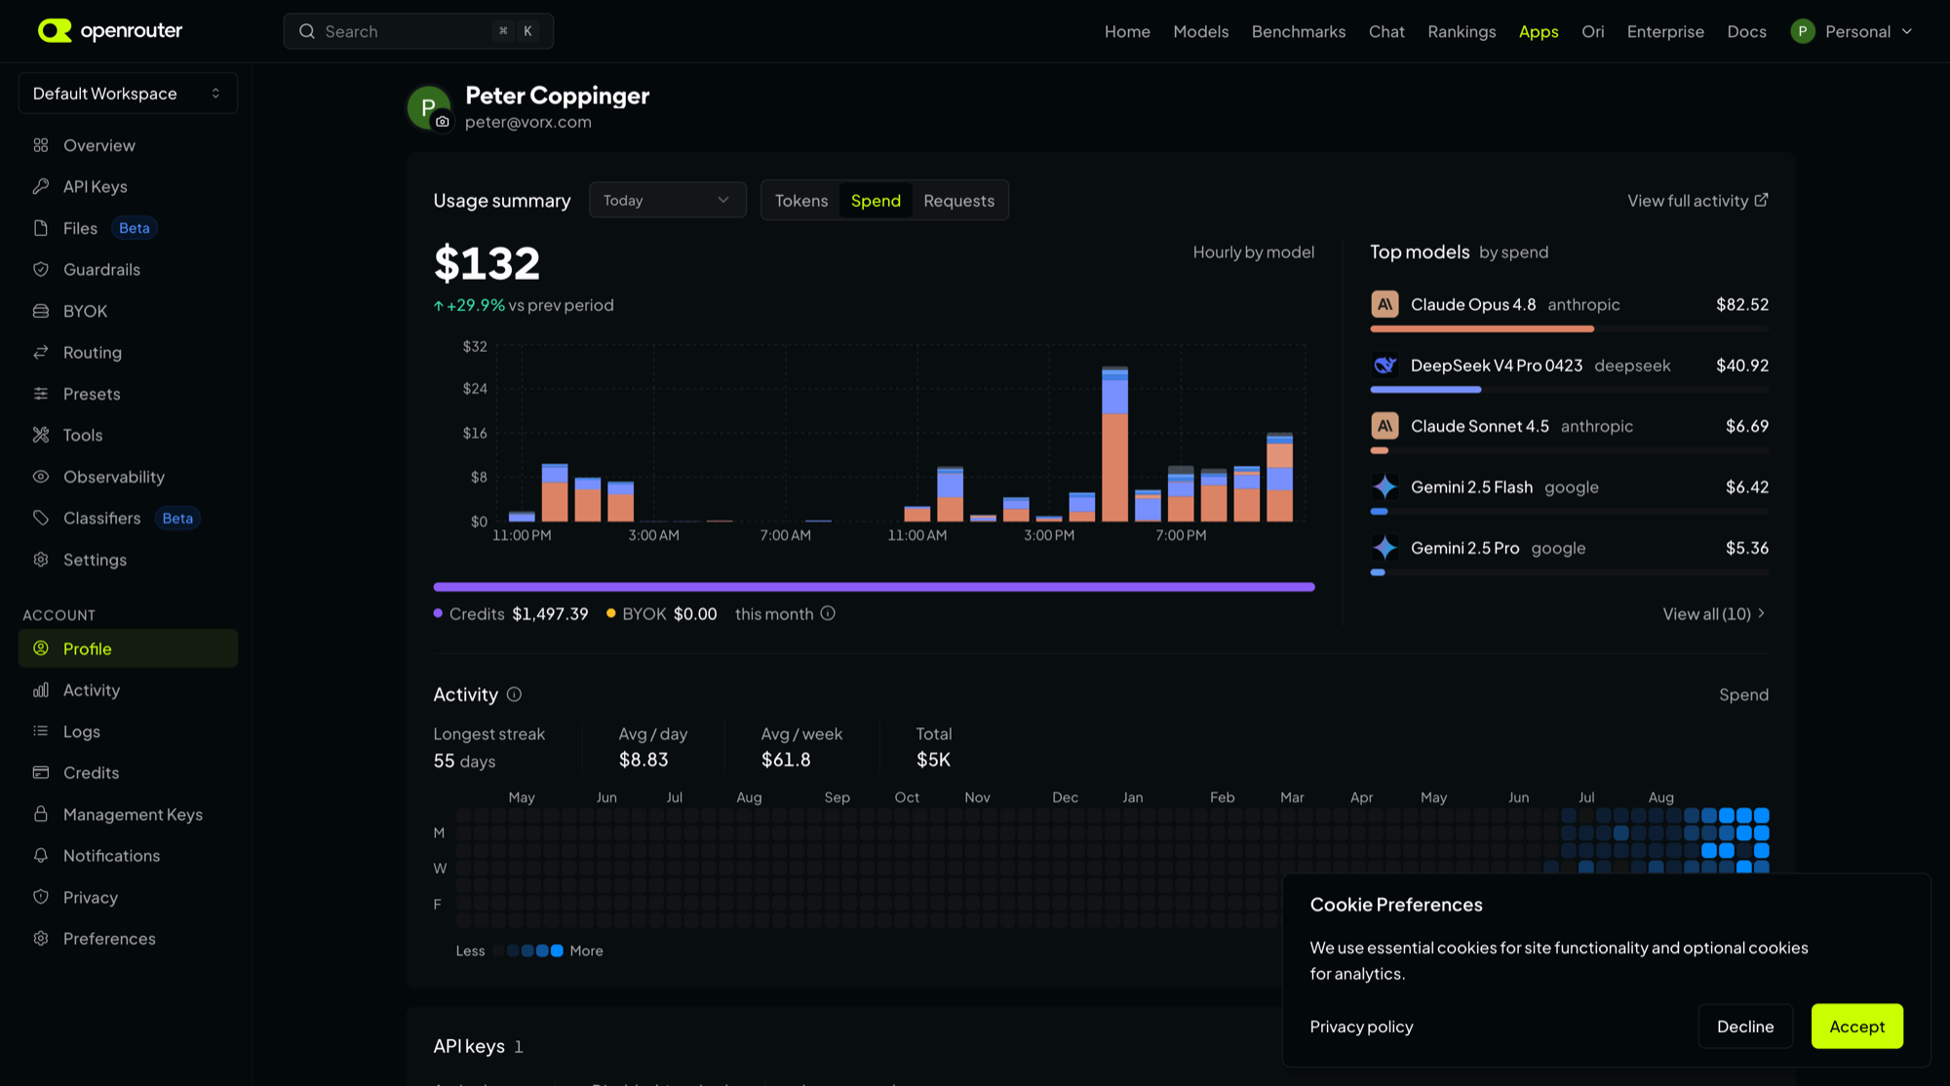Click the Presets sliders icon
The image size is (1950, 1086).
click(41, 394)
